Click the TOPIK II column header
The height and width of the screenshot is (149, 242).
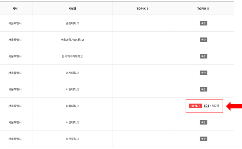pos(203,8)
